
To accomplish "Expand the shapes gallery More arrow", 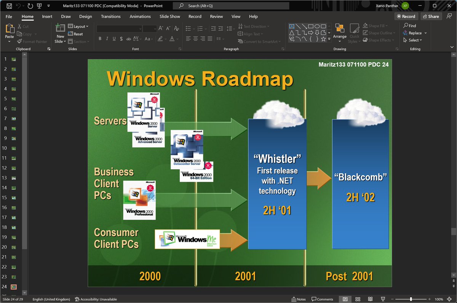I will click(x=329, y=39).
